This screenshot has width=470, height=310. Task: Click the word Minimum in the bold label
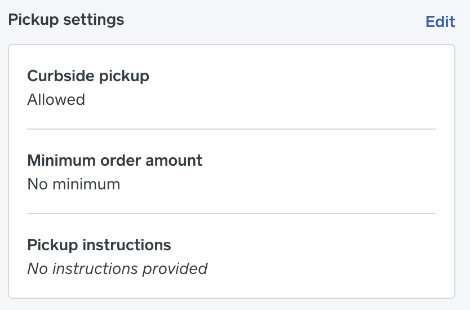(x=61, y=160)
